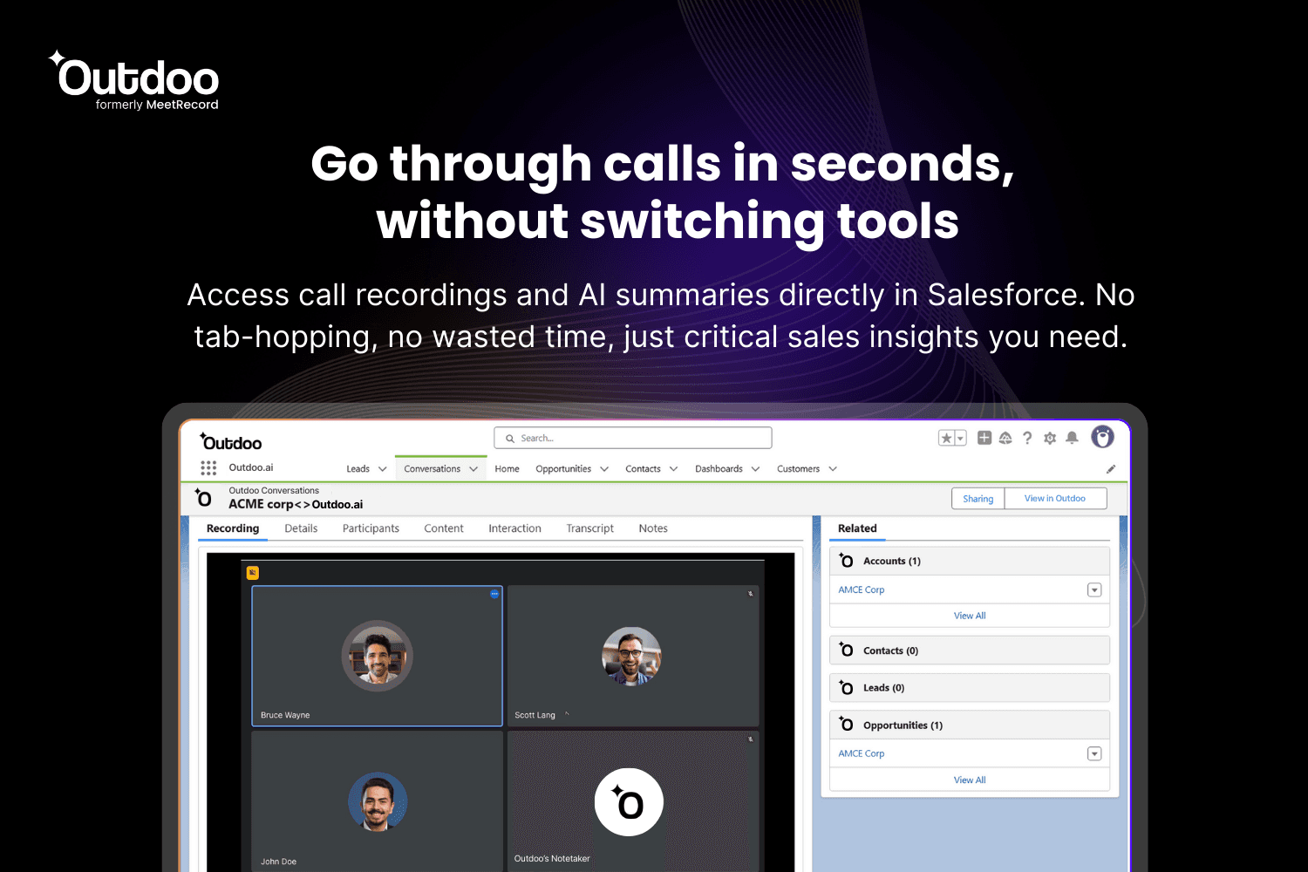The width and height of the screenshot is (1308, 872).
Task: Click the Outdoo logo in the Salesforce header
Action: tap(231, 441)
